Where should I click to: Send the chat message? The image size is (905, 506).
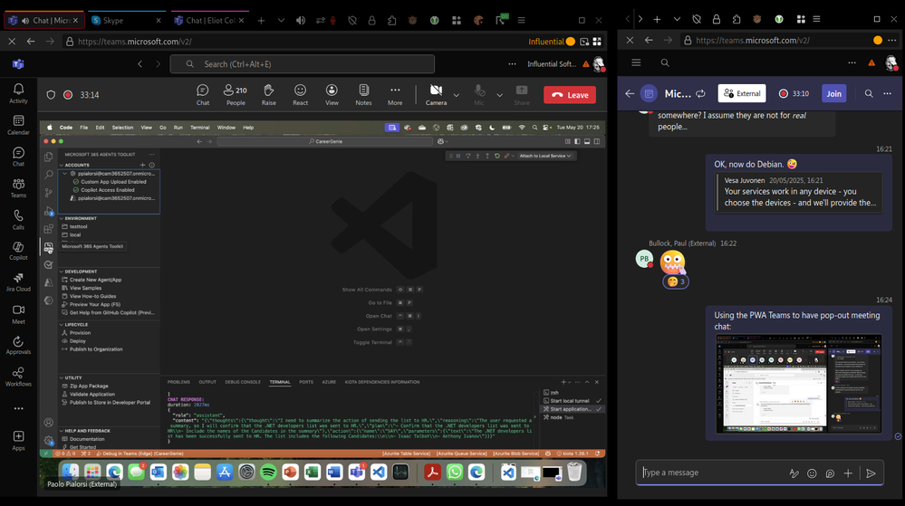coord(871,473)
